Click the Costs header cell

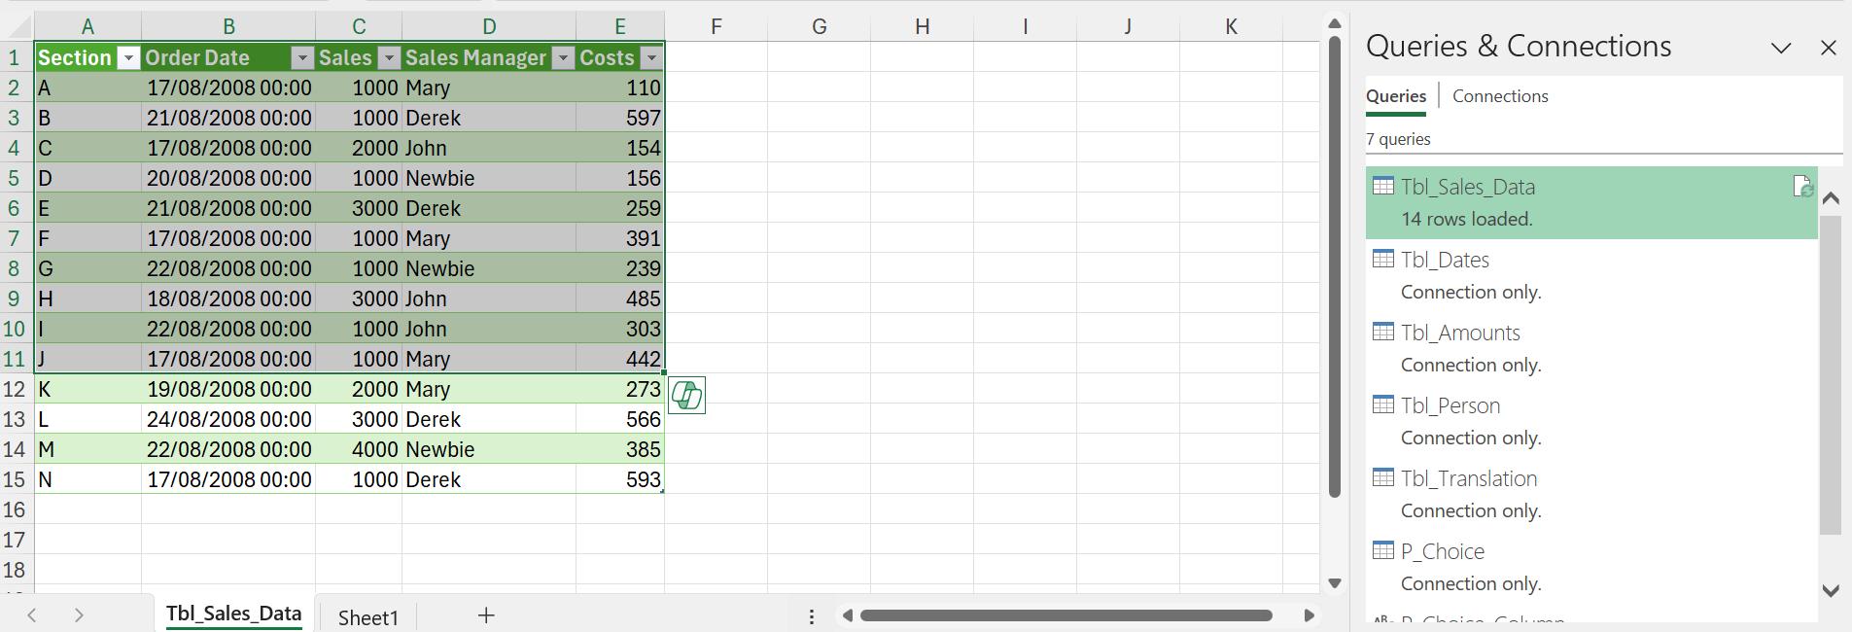[x=620, y=57]
